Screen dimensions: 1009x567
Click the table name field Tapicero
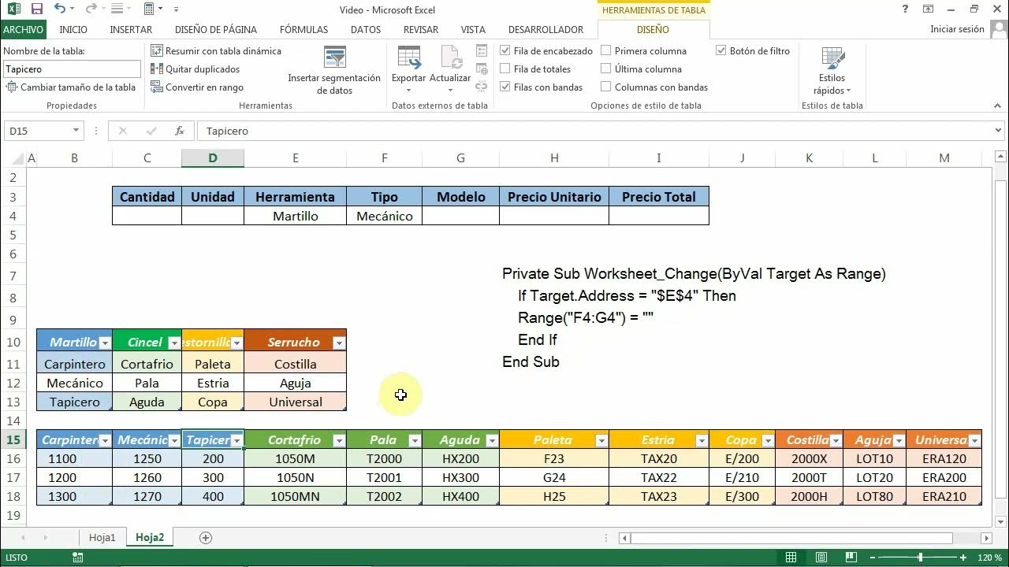(72, 69)
